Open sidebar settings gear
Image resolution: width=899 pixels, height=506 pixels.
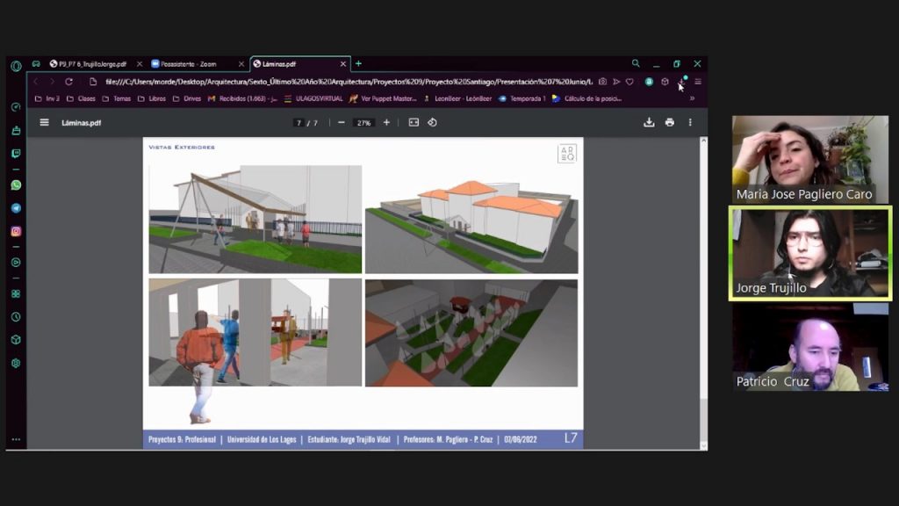tap(16, 363)
